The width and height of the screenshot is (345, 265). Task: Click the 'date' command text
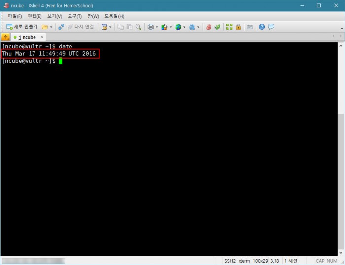[x=66, y=47]
